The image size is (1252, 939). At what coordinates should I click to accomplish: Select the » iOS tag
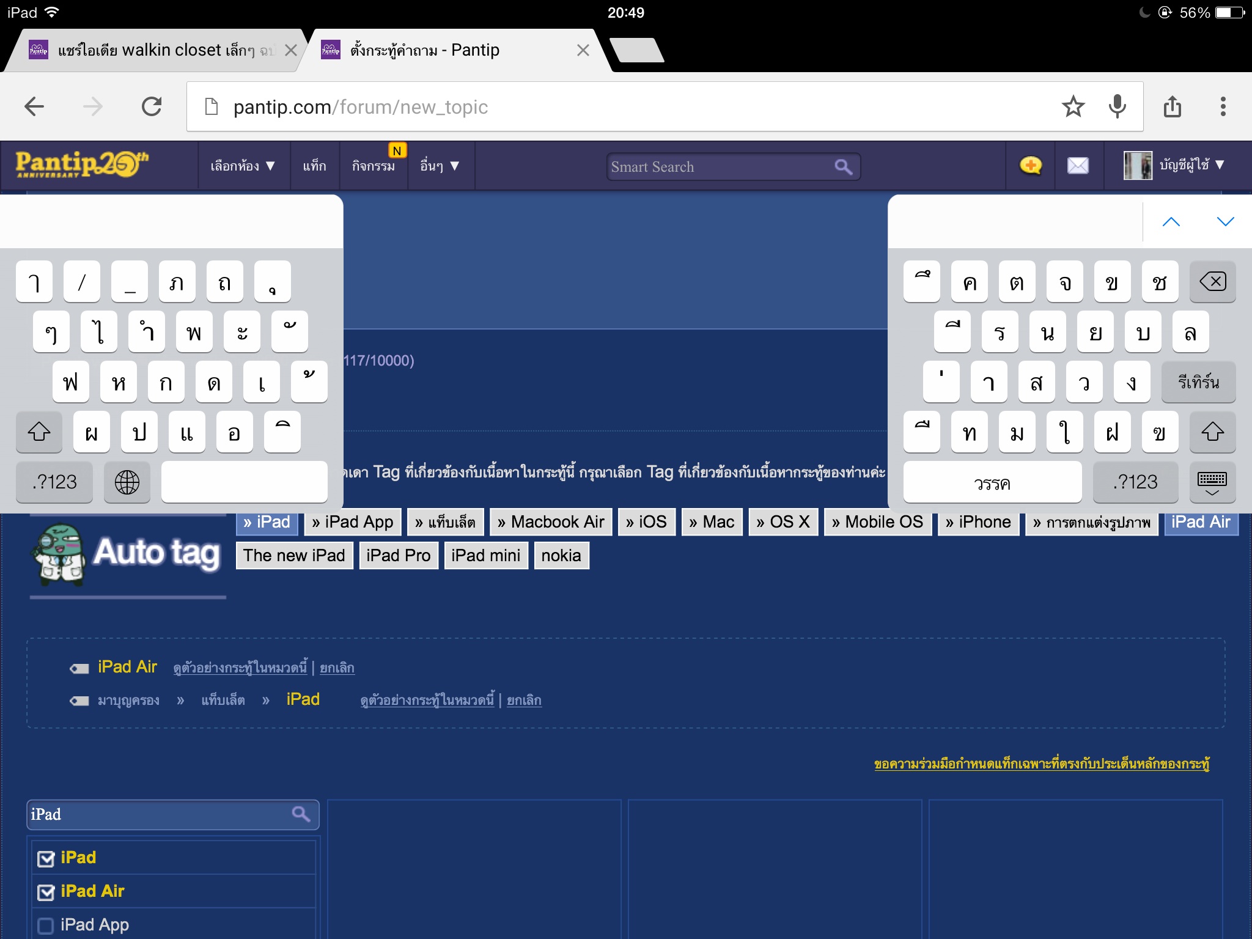(646, 522)
